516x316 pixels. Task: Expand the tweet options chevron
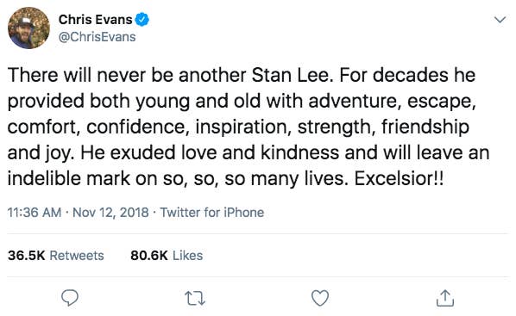(x=500, y=20)
